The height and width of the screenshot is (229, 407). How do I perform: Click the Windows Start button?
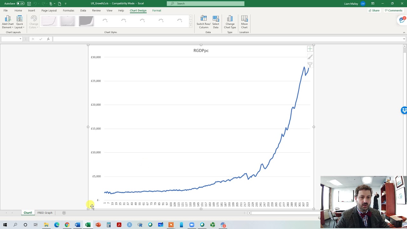(x=5, y=225)
